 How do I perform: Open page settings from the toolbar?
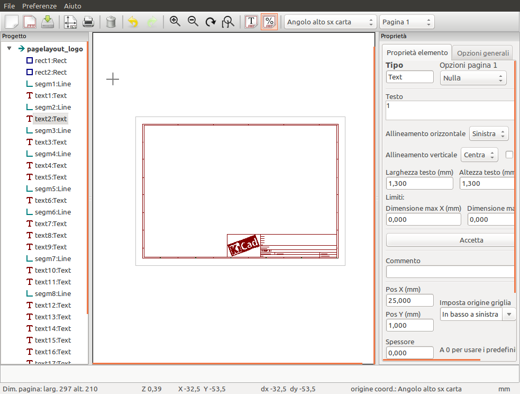click(70, 22)
